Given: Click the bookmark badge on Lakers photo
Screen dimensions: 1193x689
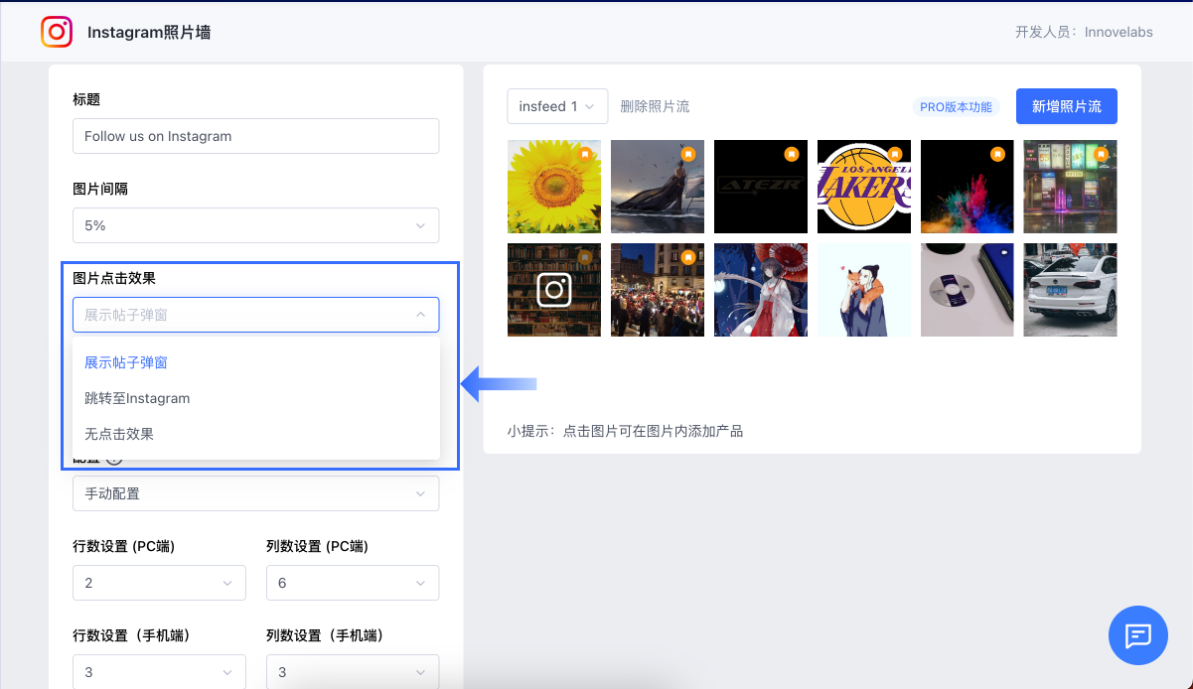Looking at the screenshot, I should tap(895, 155).
